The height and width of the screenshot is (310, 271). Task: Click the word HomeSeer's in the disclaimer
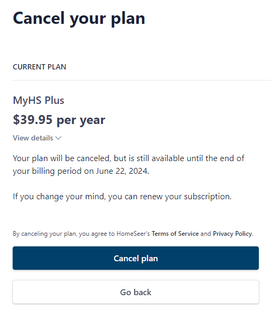pyautogui.click(x=133, y=234)
